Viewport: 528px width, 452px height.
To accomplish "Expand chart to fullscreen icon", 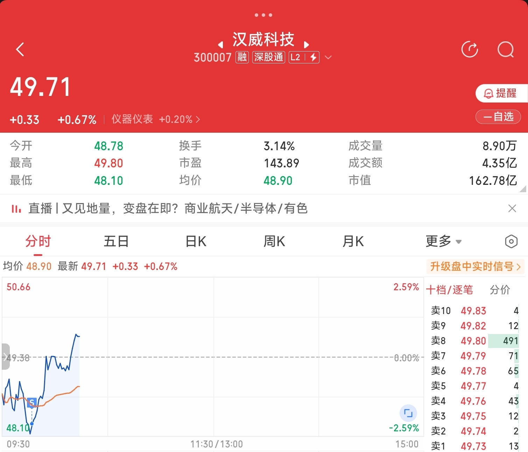I will 408,413.
